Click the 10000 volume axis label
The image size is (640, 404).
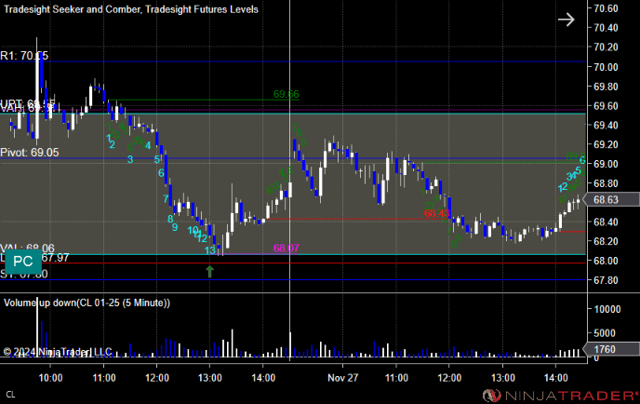[607, 309]
